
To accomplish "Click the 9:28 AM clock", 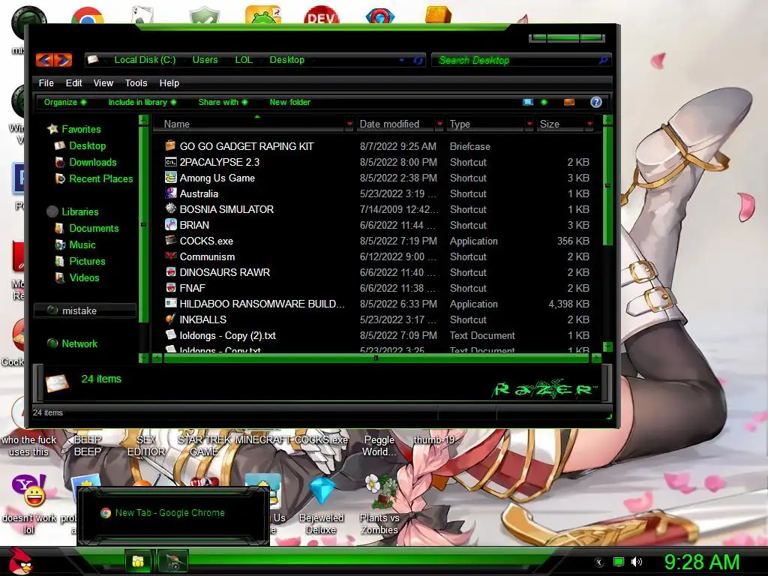I will pos(701,562).
